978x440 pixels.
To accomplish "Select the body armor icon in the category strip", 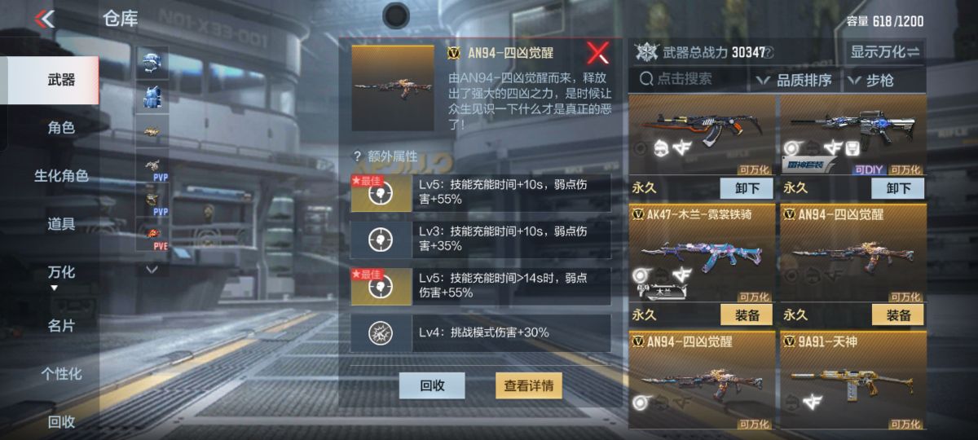I will tap(152, 95).
